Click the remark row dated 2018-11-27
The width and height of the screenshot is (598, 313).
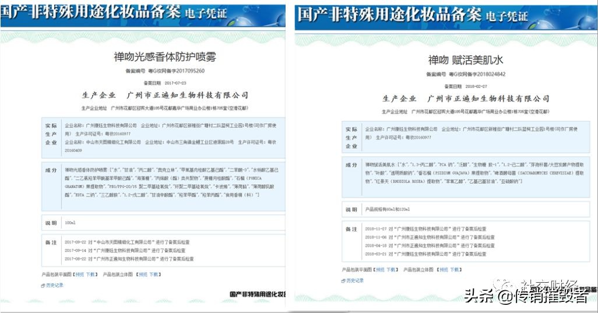(x=425, y=229)
